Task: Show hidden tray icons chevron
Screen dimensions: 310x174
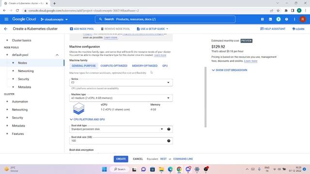Action: pyautogui.click(x=247, y=169)
